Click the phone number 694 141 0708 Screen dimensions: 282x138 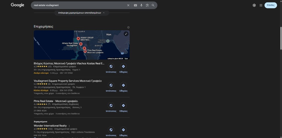(66, 90)
